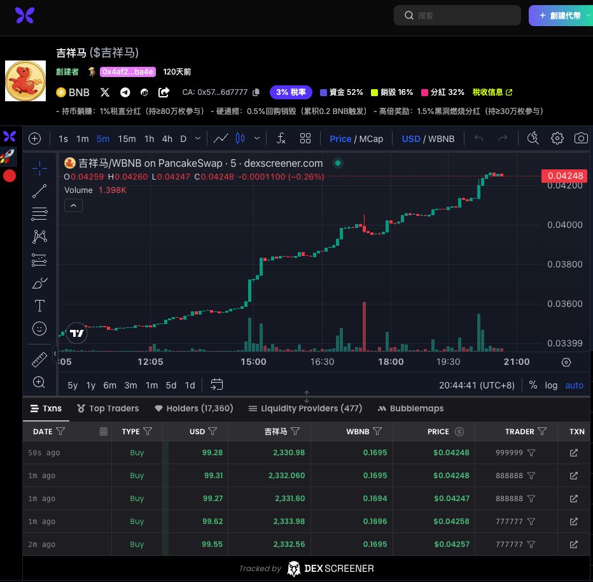Open the chart Indicators (fx) menu
This screenshot has width=593, height=582.
281,139
